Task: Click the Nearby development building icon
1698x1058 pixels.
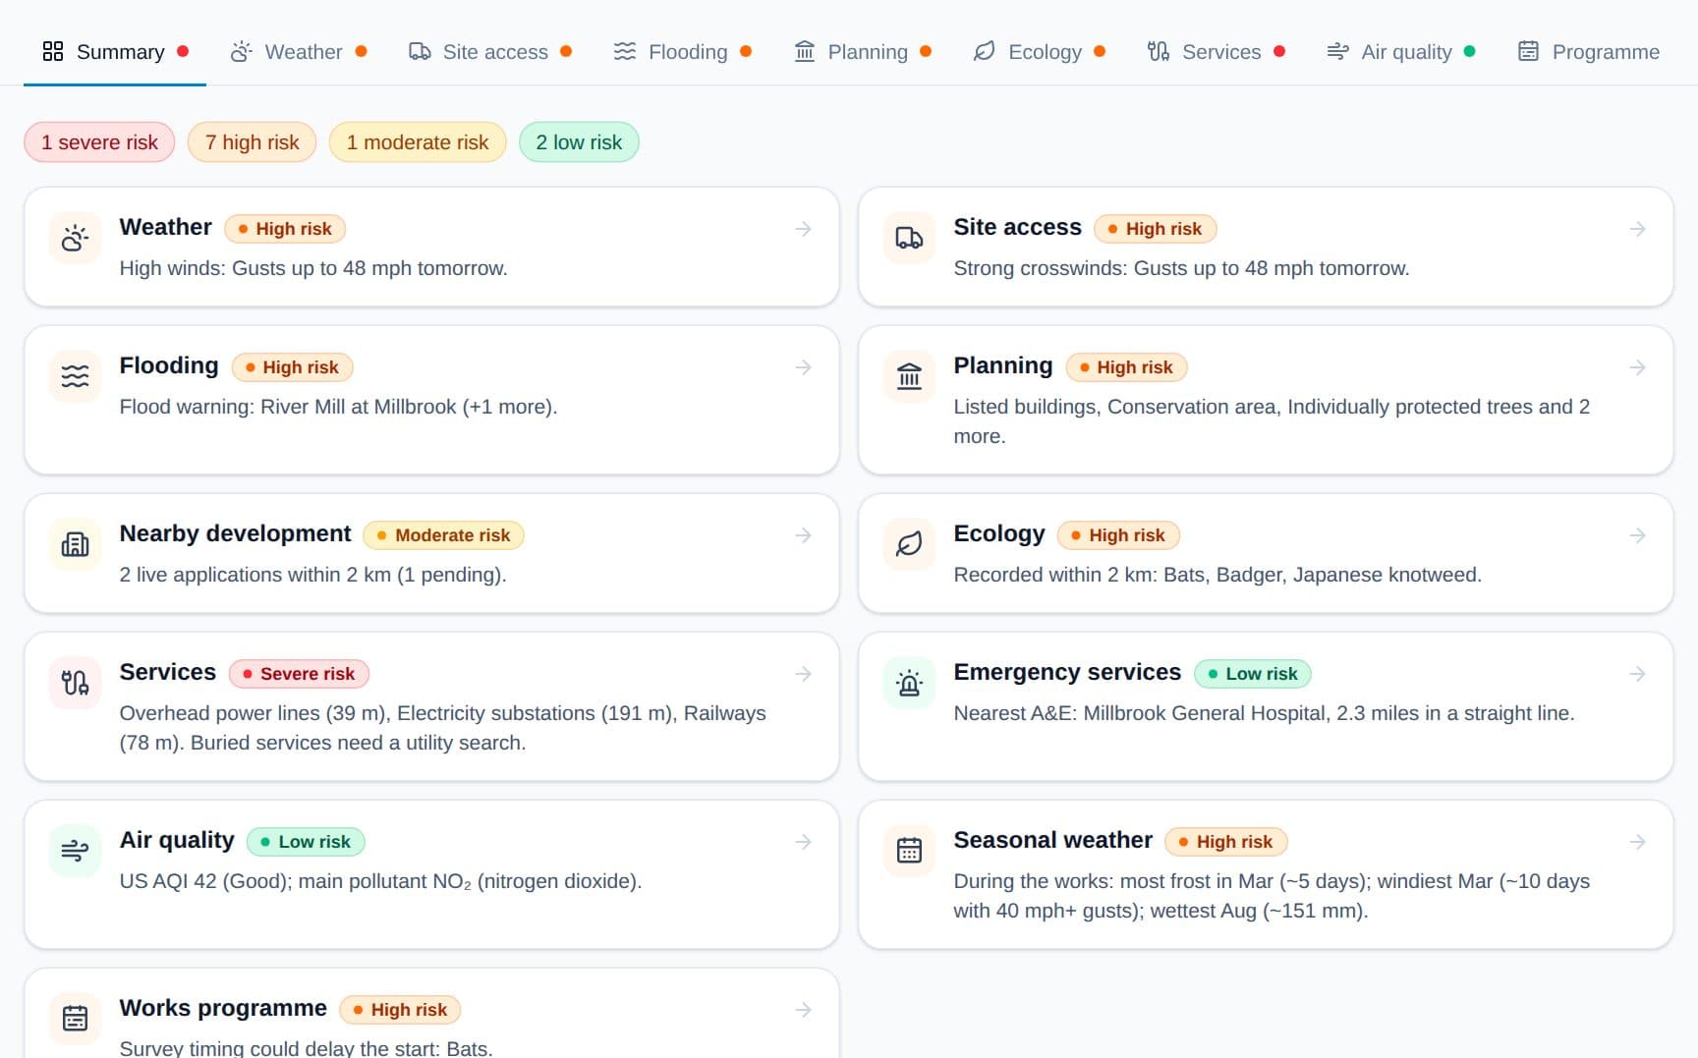Action: pos(75,544)
